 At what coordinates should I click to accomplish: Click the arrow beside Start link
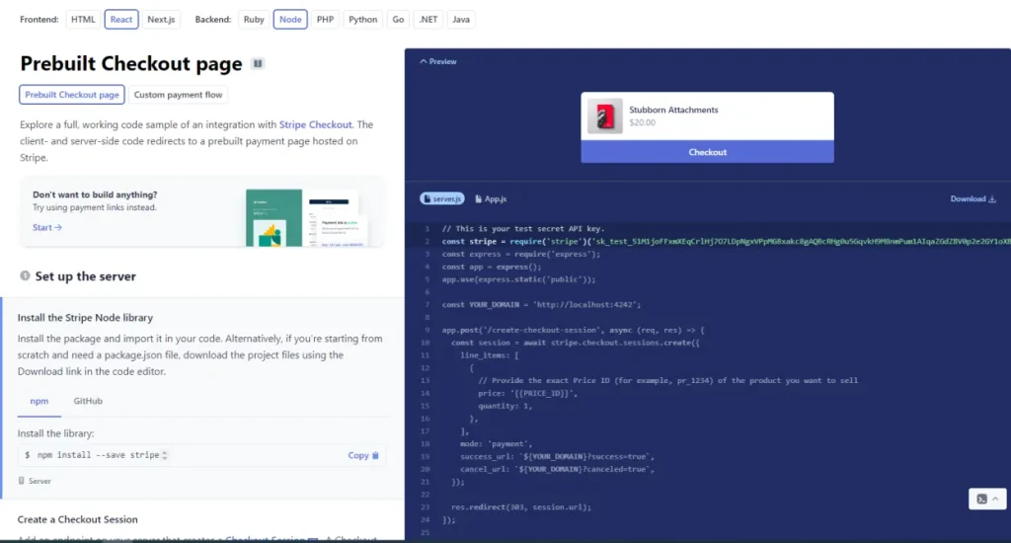pos(58,227)
